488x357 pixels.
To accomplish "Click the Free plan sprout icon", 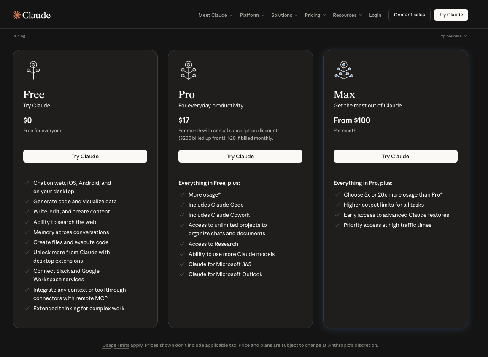I will (x=33, y=70).
